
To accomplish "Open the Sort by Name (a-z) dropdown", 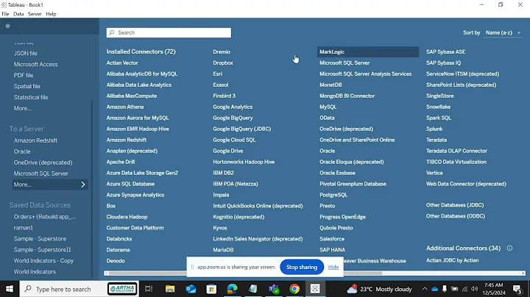I will (503, 33).
